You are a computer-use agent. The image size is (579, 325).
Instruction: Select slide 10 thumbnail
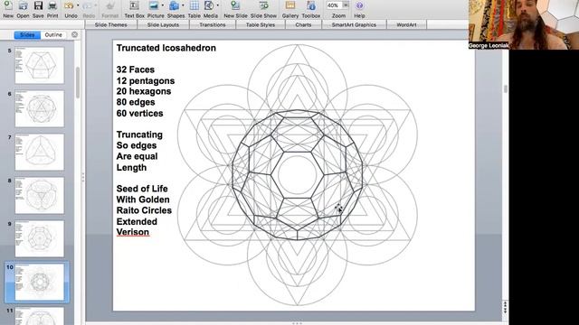tap(40, 283)
